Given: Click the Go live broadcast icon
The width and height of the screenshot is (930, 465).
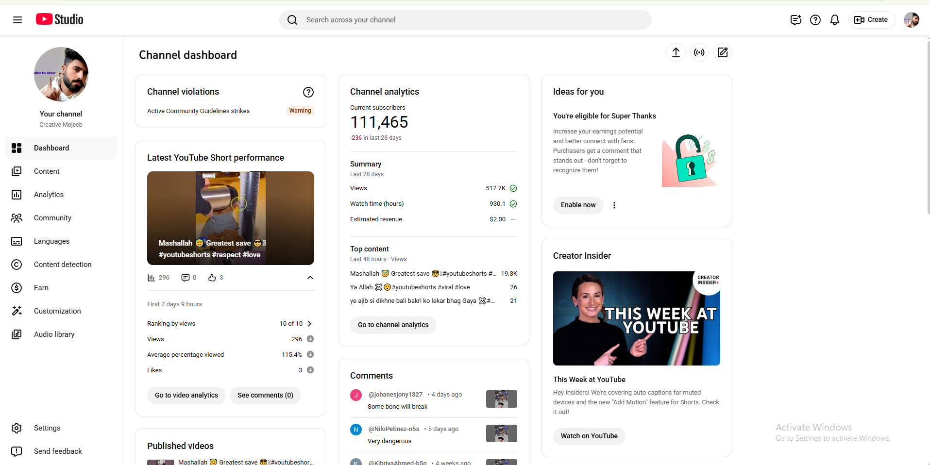Looking at the screenshot, I should click(699, 52).
